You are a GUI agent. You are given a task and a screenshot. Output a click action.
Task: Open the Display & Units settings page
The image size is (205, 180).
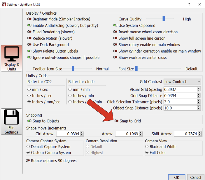coord(11,58)
